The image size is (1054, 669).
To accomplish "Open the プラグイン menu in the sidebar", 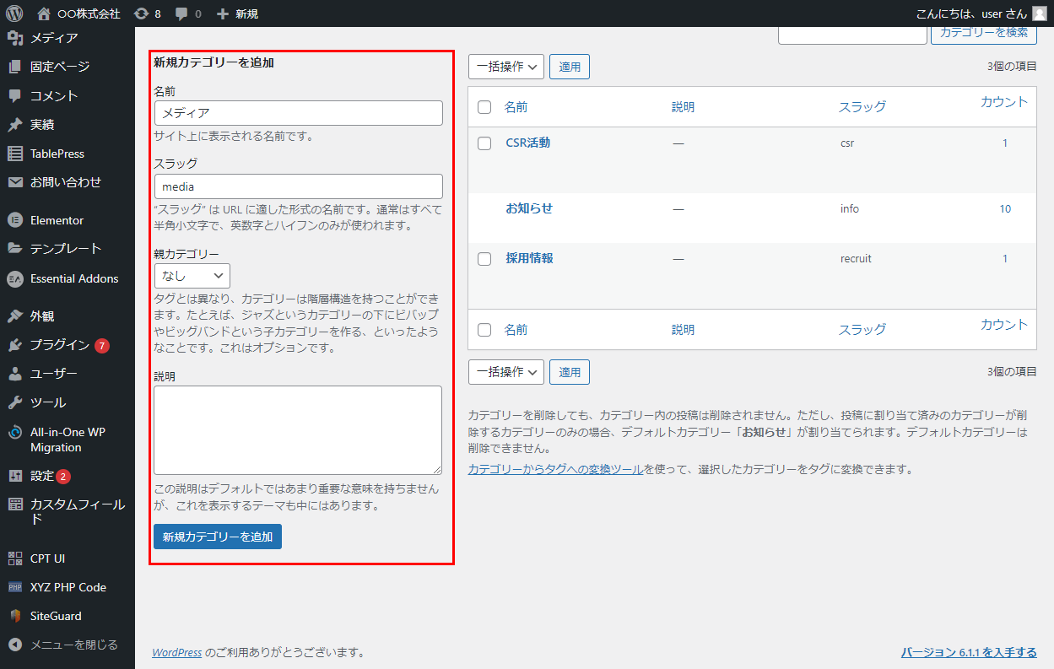I will tap(59, 344).
